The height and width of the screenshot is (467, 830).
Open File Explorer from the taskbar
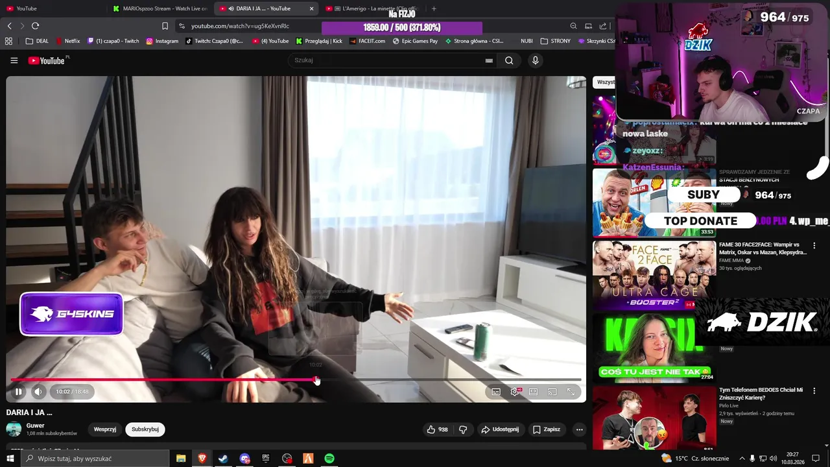click(x=181, y=459)
